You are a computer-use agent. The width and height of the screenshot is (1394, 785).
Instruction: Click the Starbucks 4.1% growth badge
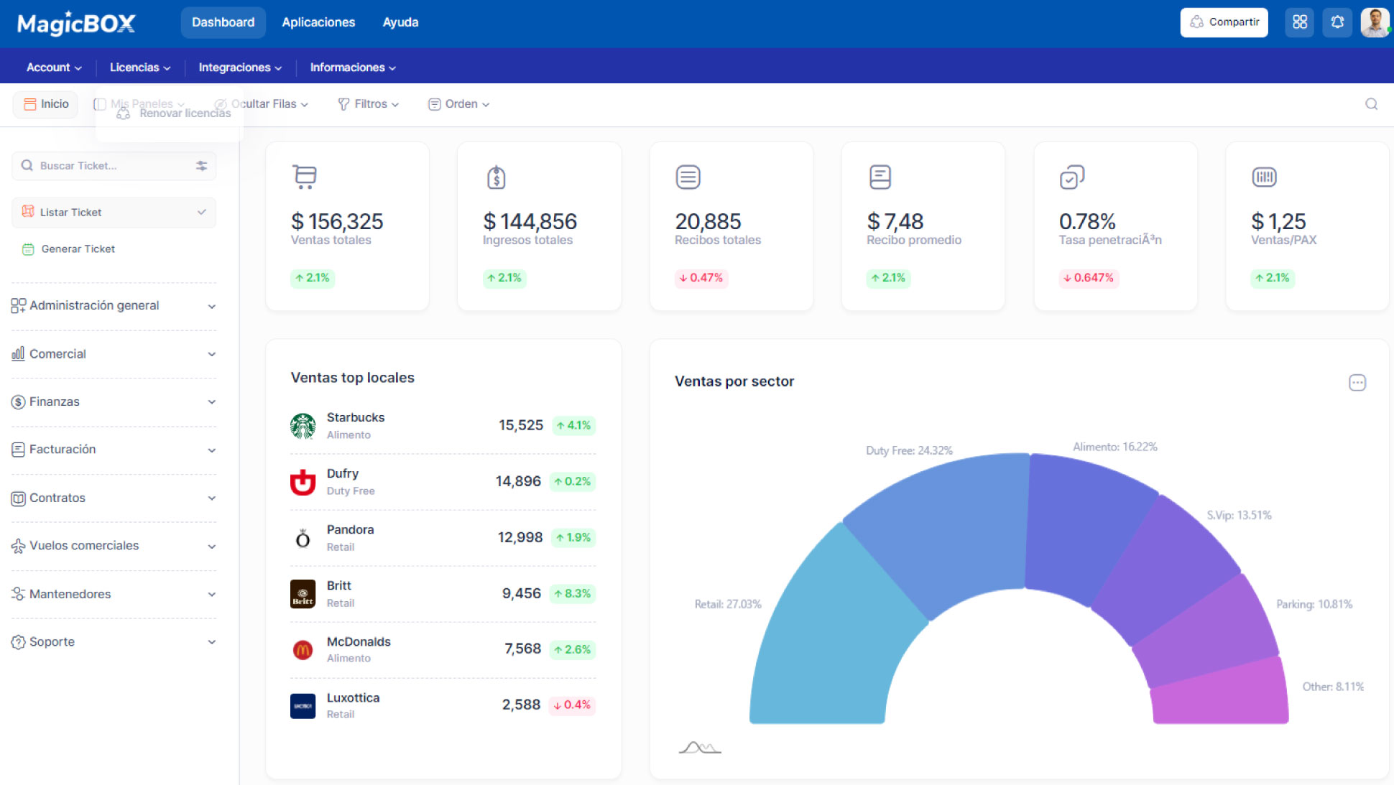tap(574, 426)
